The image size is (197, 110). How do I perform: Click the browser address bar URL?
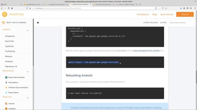[x=56, y=8]
